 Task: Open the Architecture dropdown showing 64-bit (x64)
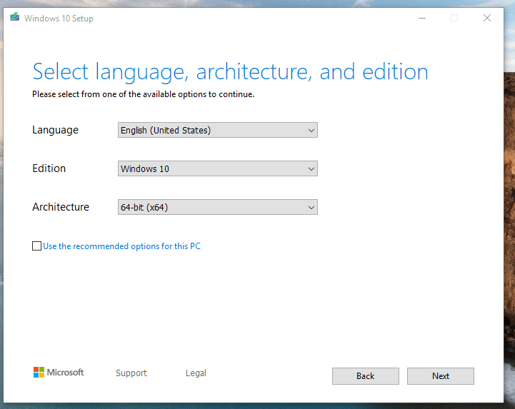217,207
